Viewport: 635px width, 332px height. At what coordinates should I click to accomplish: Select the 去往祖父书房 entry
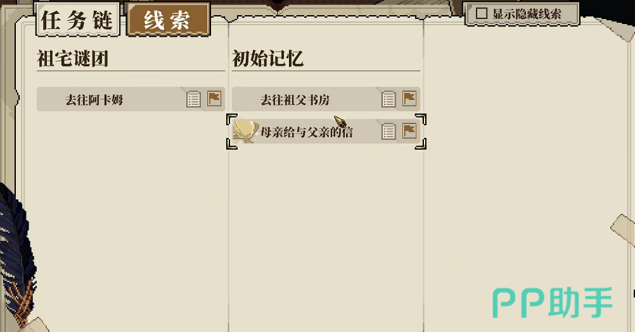326,99
